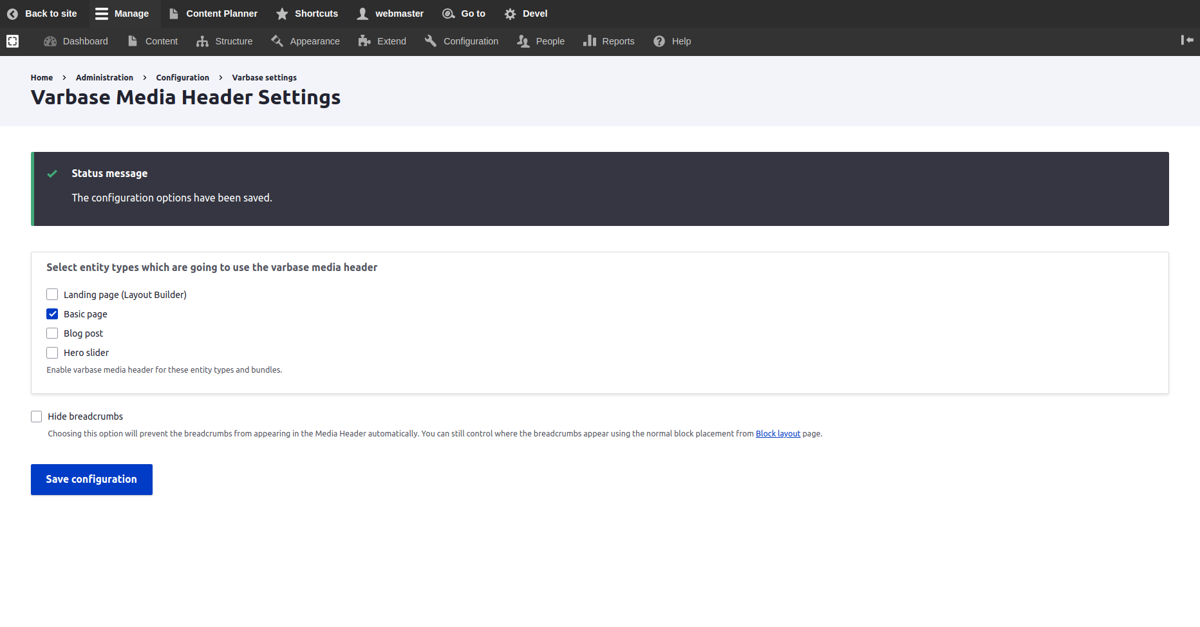Image resolution: width=1200 pixels, height=627 pixels.
Task: Click Save configuration button
Action: pos(91,480)
